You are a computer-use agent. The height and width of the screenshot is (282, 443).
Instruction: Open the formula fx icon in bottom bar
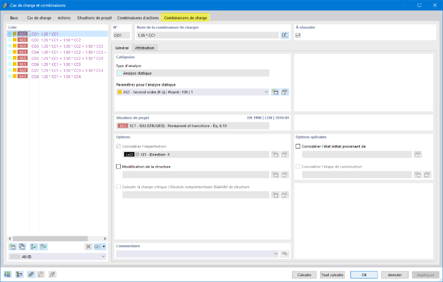(52, 274)
